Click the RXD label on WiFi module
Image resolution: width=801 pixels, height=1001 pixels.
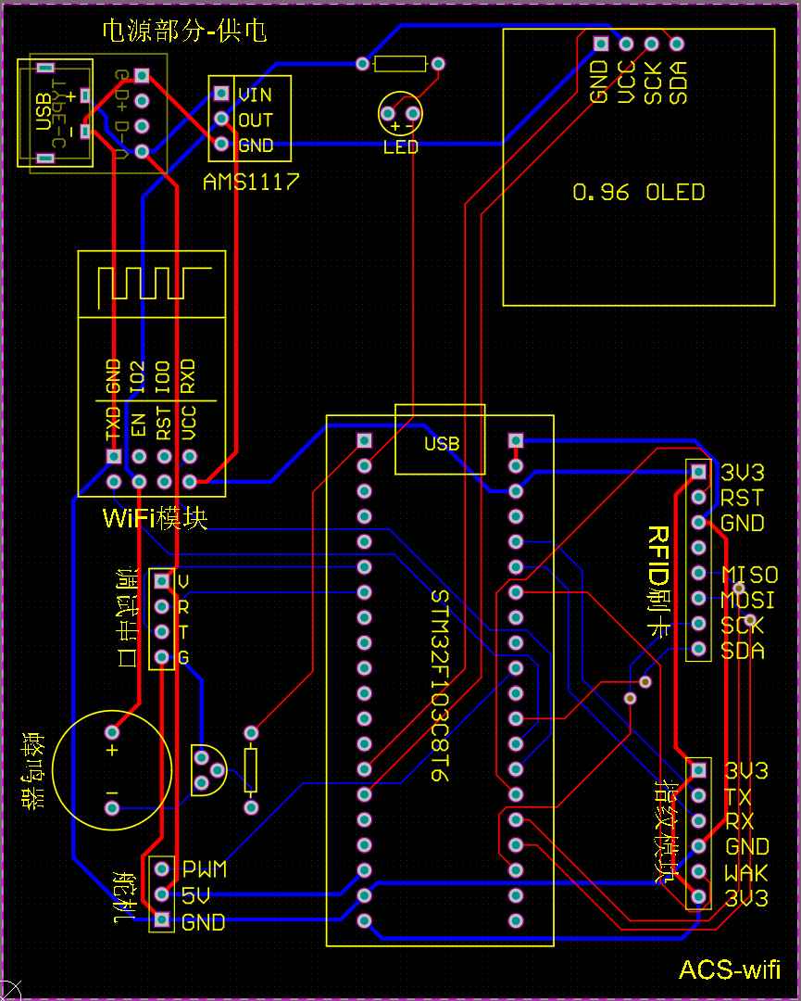(x=189, y=376)
